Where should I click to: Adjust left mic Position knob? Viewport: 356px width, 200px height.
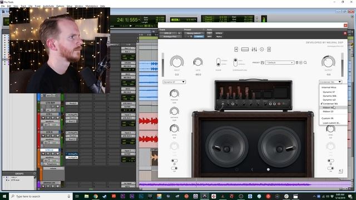(x=174, y=93)
